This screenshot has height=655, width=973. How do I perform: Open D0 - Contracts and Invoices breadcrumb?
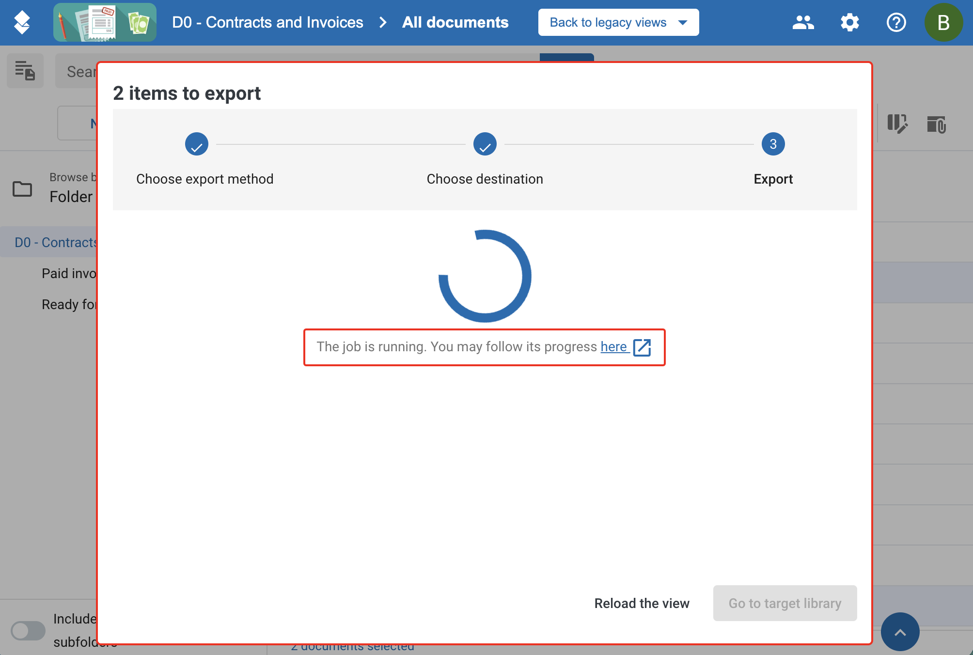(x=267, y=22)
